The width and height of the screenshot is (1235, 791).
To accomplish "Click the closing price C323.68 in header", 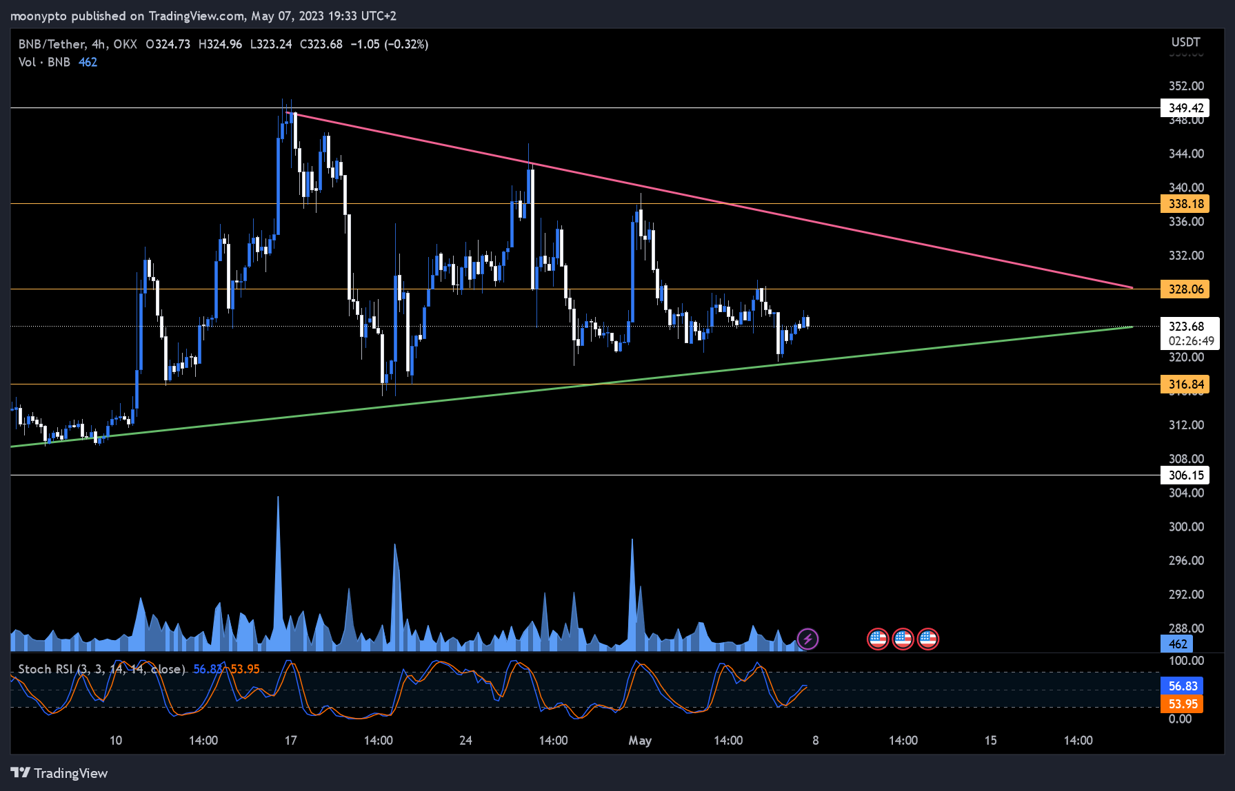I will click(x=321, y=44).
